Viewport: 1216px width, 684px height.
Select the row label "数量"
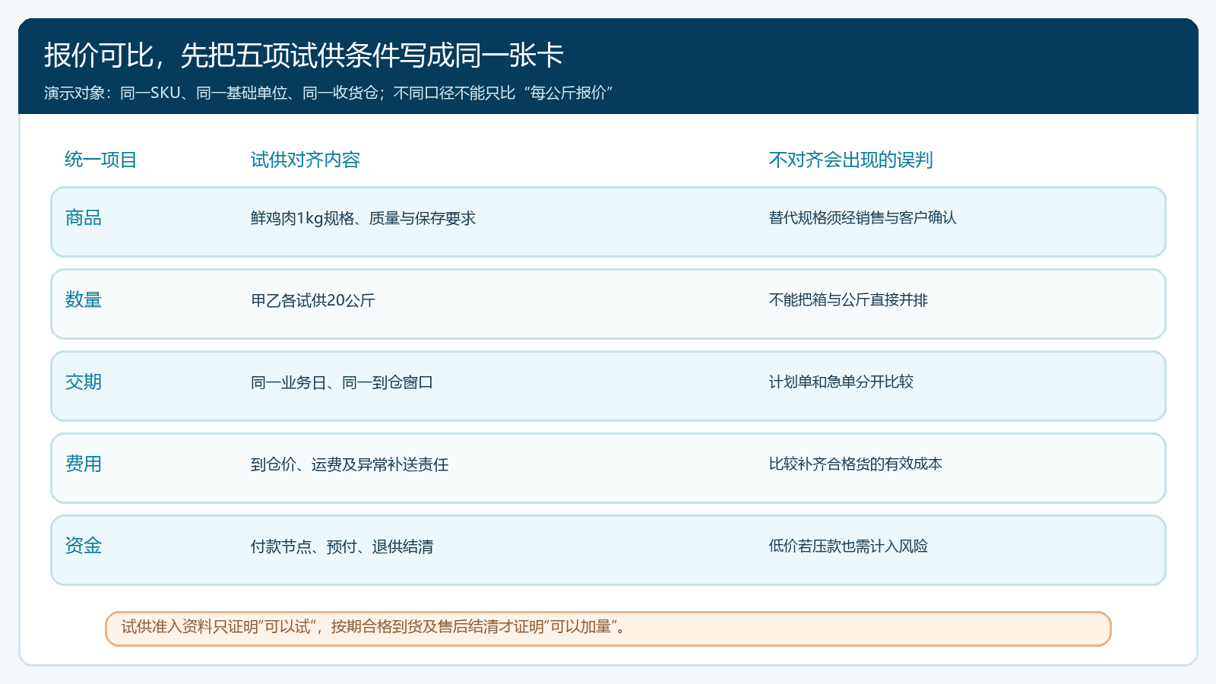tap(84, 300)
